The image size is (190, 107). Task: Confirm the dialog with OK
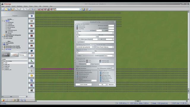[x=102, y=84]
